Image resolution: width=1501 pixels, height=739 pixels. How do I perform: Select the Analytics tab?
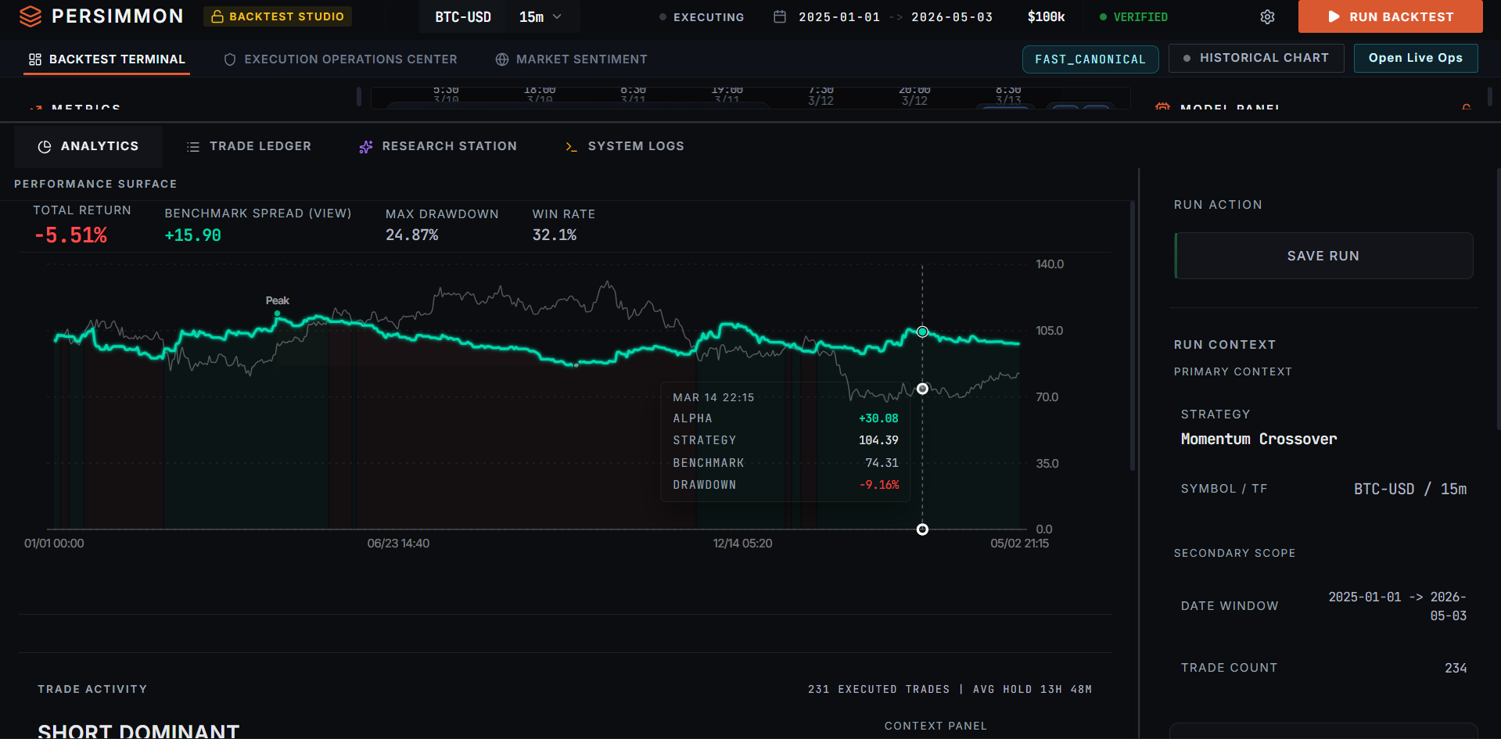[x=88, y=146]
